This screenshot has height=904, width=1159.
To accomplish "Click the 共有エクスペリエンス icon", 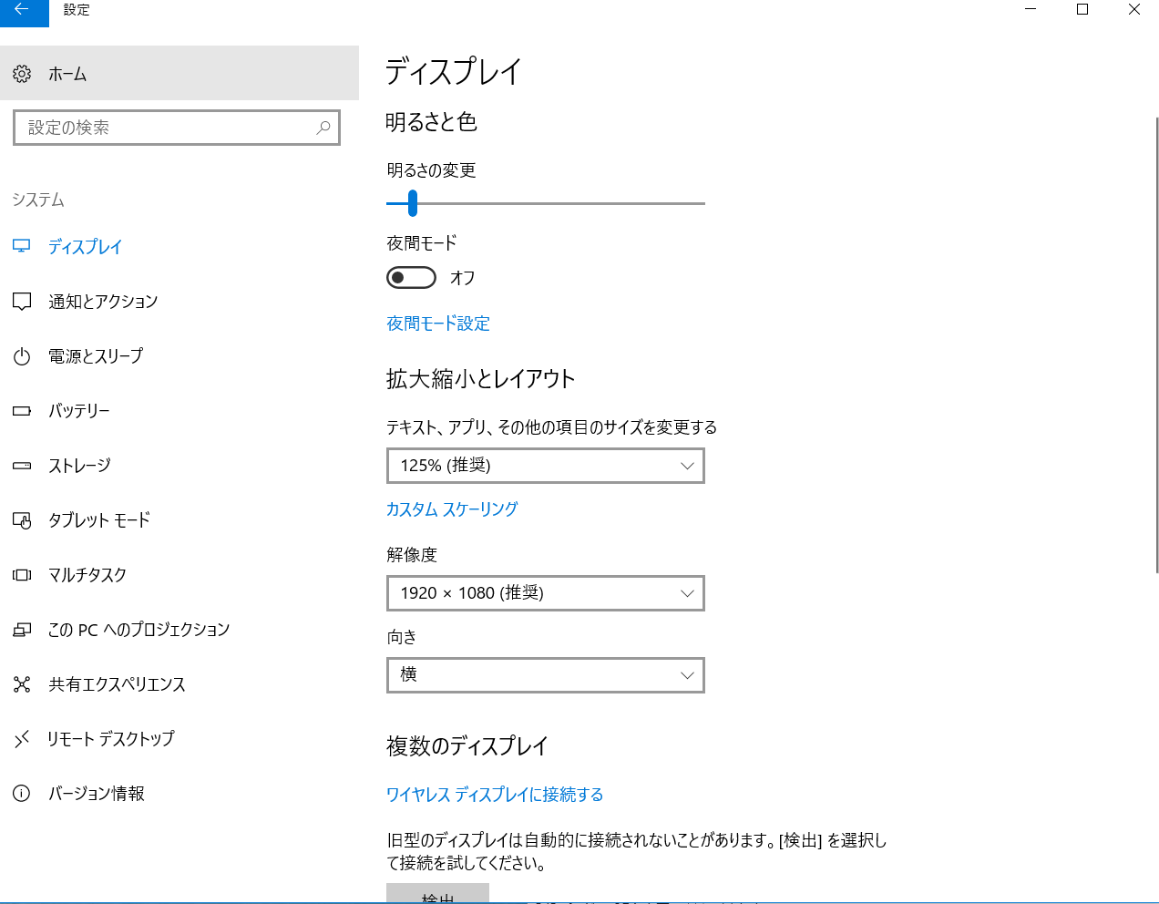I will click(22, 684).
